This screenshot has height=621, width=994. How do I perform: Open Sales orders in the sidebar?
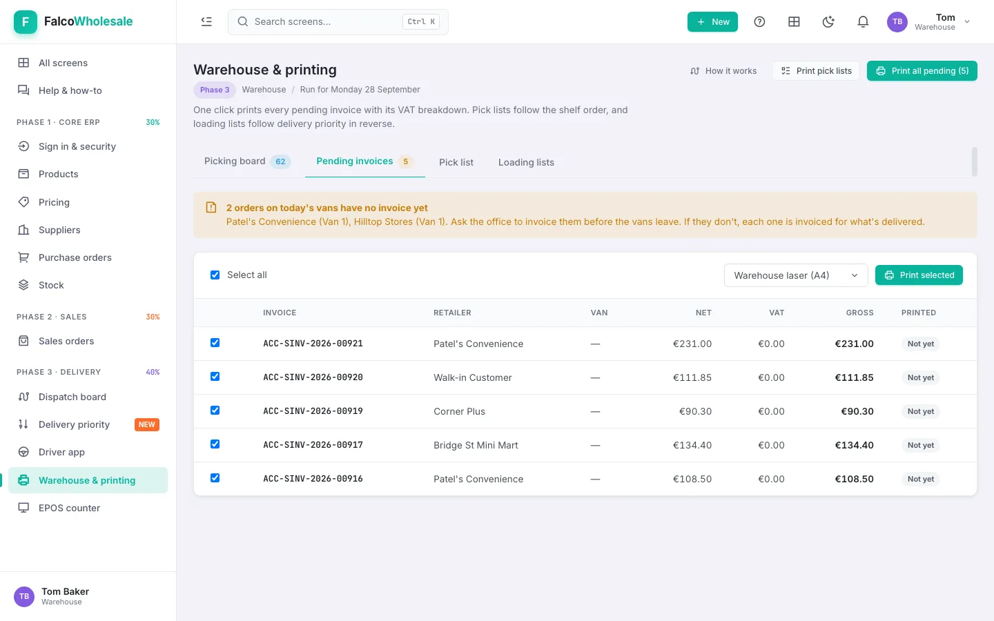coord(88,341)
